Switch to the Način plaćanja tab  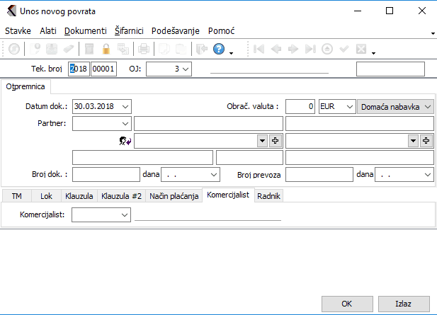173,195
